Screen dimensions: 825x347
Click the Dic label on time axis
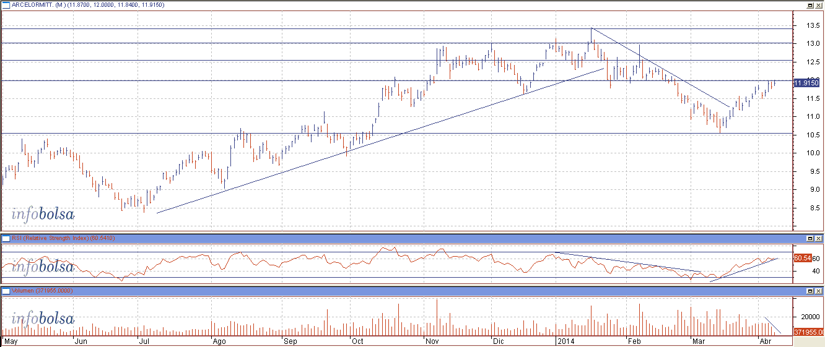(499, 341)
